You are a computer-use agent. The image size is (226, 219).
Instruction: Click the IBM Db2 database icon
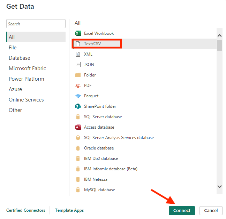point(78,159)
